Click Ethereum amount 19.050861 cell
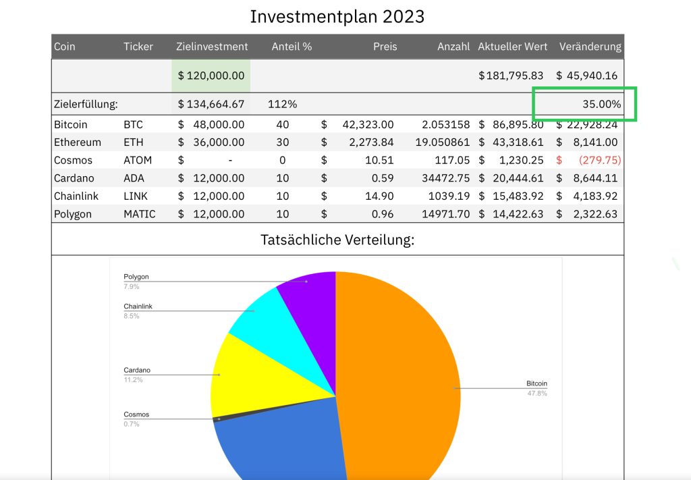The height and width of the screenshot is (480, 691). pos(443,142)
